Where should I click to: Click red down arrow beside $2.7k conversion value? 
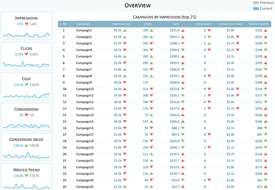pos(238,50)
